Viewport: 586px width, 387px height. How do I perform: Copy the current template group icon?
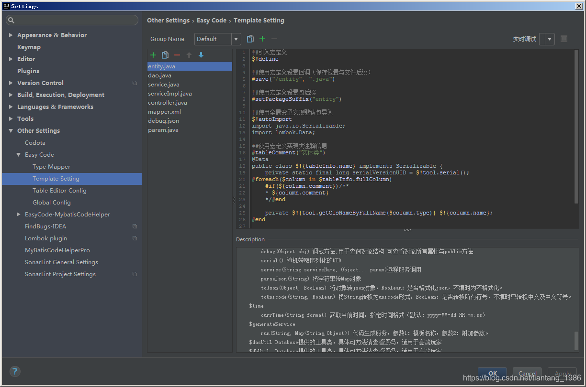[x=250, y=39]
